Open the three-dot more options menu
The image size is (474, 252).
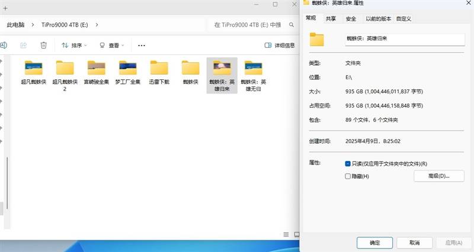(x=142, y=45)
